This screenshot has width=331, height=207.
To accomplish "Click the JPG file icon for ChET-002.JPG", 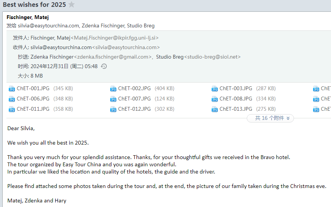I will [x=113, y=89].
